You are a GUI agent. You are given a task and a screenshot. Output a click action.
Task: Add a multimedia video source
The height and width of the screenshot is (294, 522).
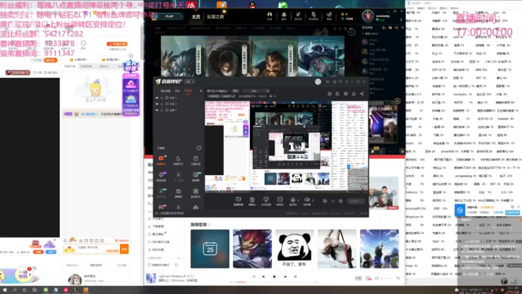280,201
